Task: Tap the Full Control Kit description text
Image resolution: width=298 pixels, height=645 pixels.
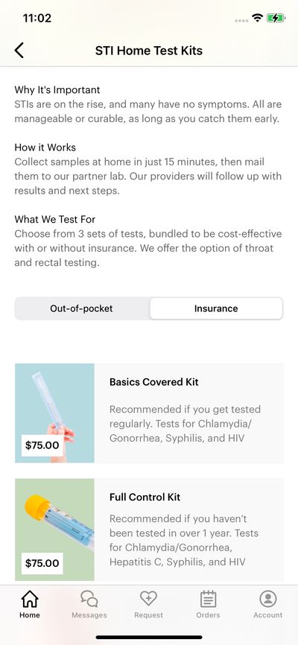Action: point(184,540)
